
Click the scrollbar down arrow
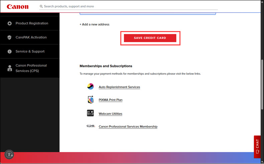[262, 162]
